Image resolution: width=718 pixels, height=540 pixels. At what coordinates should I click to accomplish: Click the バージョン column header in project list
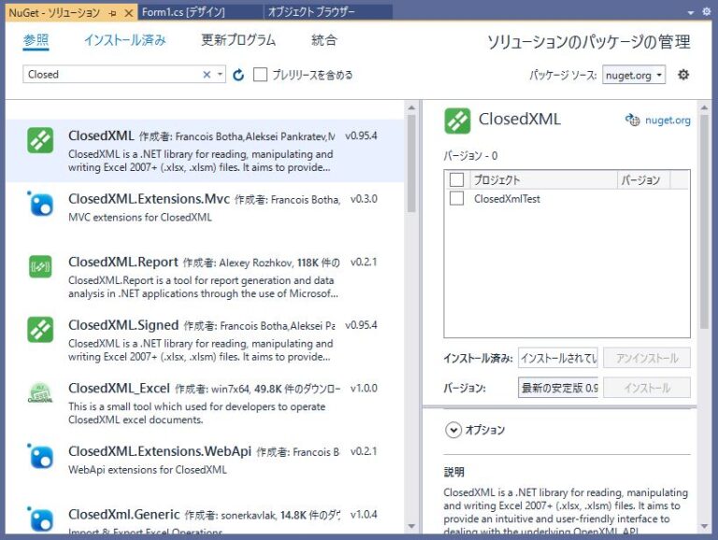(643, 180)
